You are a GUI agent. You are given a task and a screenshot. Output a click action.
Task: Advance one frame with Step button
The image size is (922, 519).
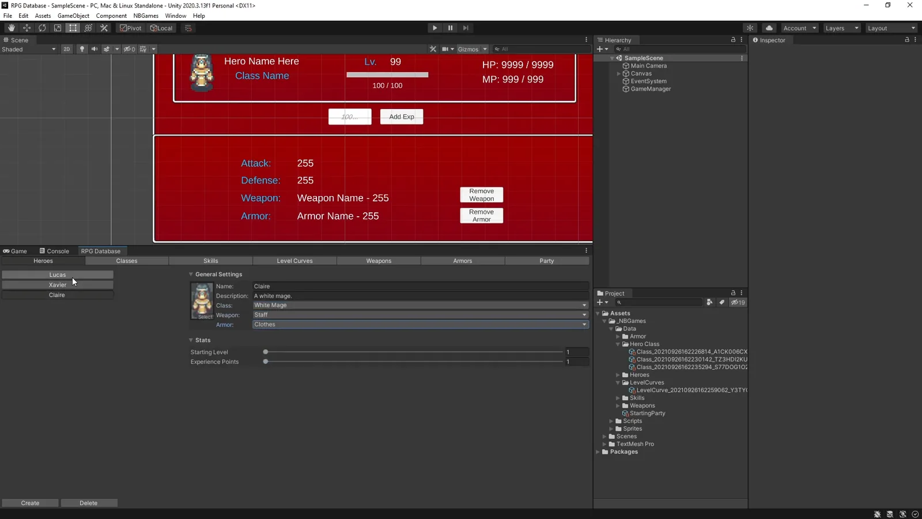coord(466,28)
